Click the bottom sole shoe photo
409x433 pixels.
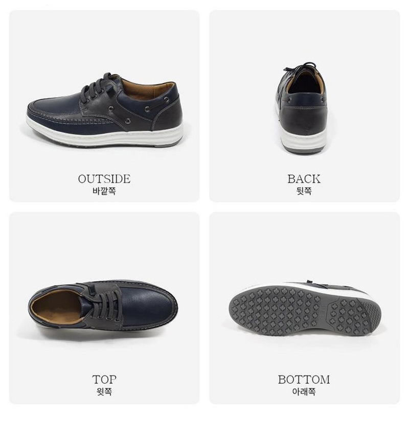coord(305,309)
